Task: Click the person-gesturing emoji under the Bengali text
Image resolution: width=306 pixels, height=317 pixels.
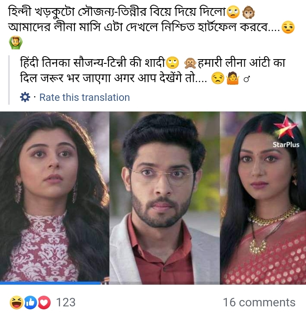Action: (16, 43)
